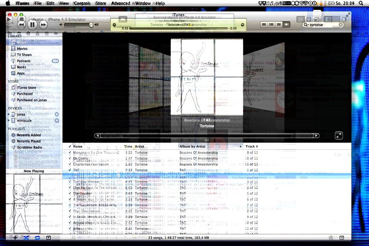This screenshot has height=246, width=369.
Task: Clear the tortoise search text
Action: [x=341, y=24]
